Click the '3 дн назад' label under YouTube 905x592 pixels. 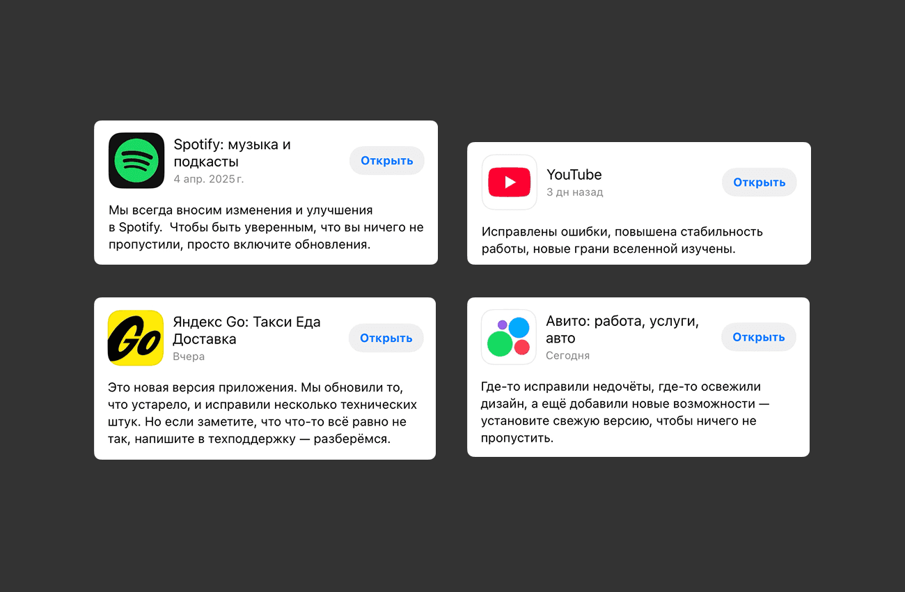[x=575, y=192]
